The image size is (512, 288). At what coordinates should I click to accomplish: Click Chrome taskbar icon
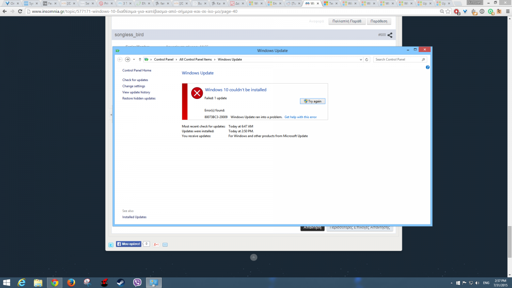pyautogui.click(x=55, y=282)
